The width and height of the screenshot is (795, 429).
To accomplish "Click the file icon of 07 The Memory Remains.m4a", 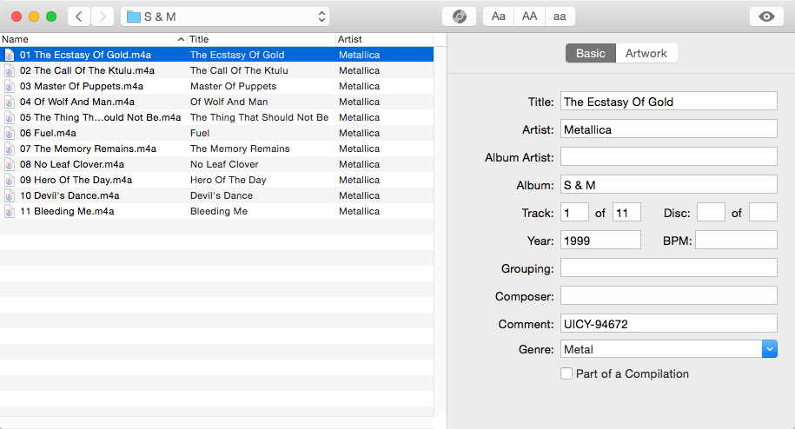I will [x=10, y=148].
